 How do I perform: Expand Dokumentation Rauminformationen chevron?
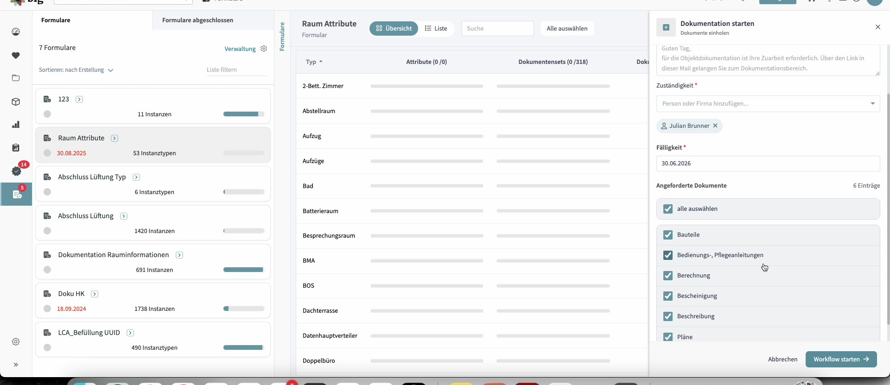(179, 255)
